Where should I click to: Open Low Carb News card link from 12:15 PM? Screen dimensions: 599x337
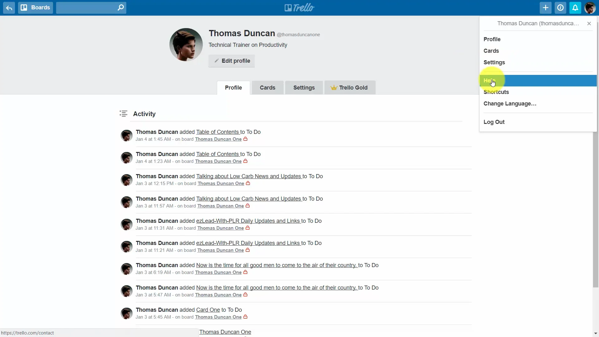(x=249, y=176)
